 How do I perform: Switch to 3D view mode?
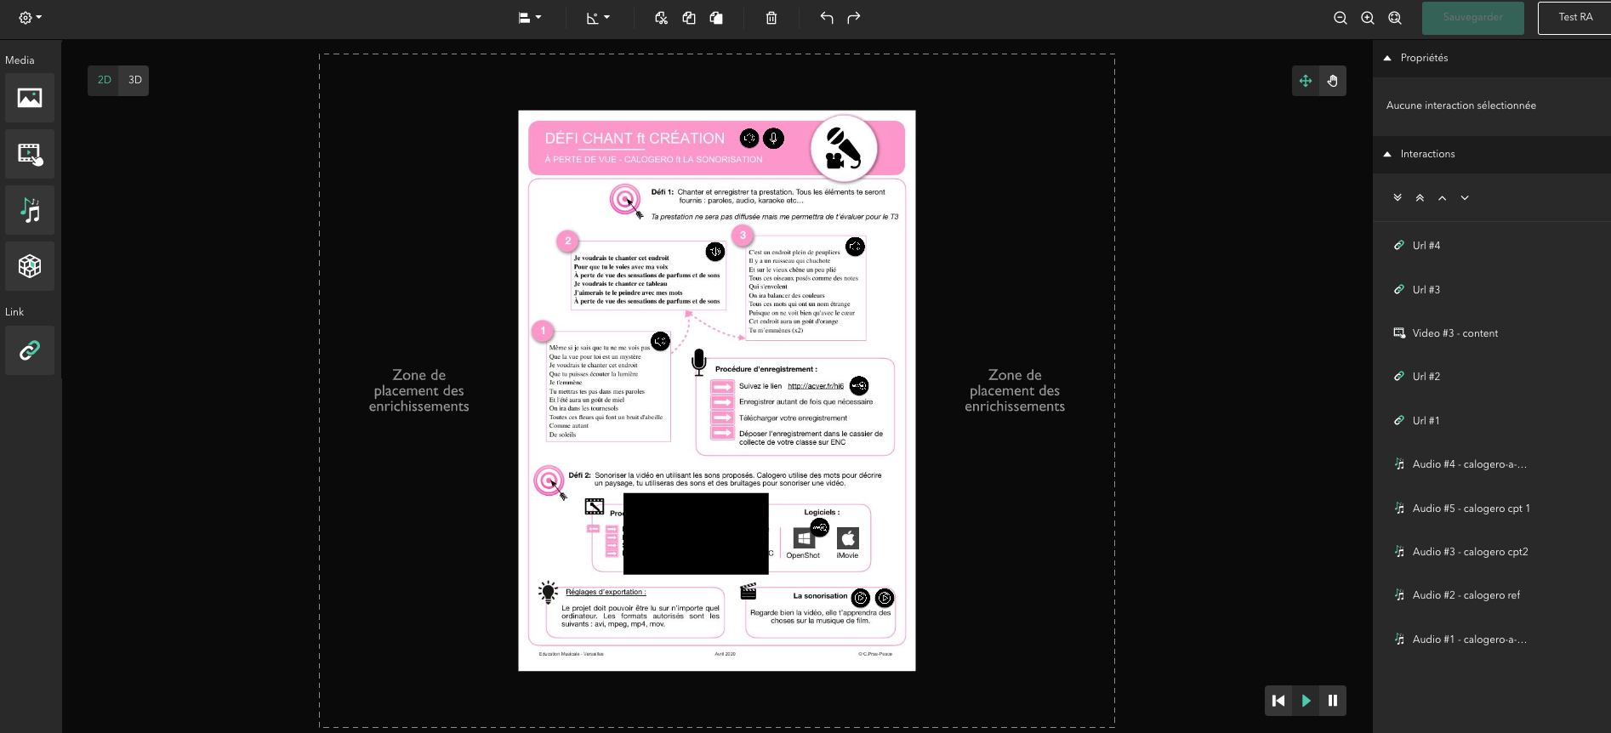pyautogui.click(x=134, y=80)
